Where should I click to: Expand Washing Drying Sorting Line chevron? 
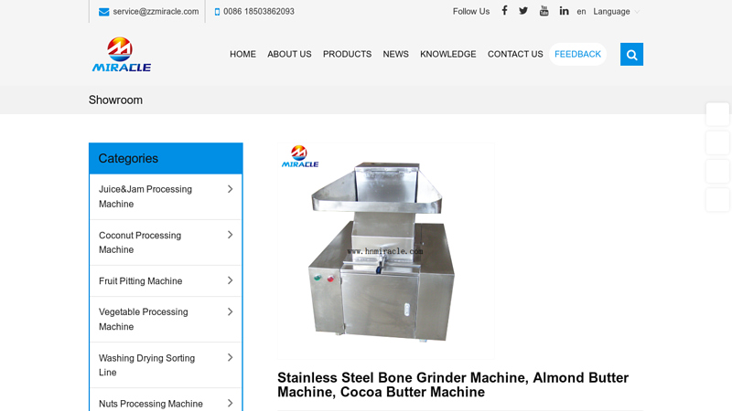point(230,357)
